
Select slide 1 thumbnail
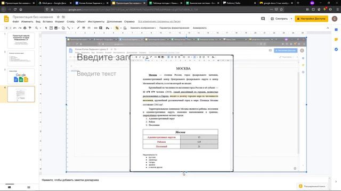click(x=21, y=40)
